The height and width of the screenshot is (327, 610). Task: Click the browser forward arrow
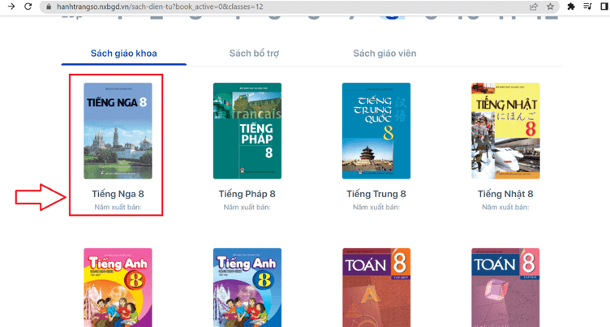tap(9, 6)
